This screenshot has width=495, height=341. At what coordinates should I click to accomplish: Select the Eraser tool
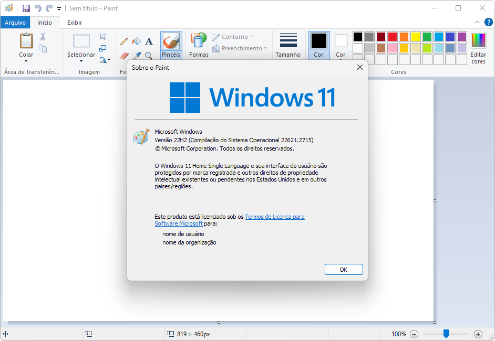[125, 56]
